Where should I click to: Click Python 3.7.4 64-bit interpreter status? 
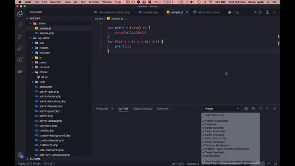click(x=29, y=164)
